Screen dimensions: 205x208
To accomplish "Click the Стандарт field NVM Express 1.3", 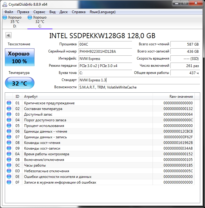I will coord(139,80).
